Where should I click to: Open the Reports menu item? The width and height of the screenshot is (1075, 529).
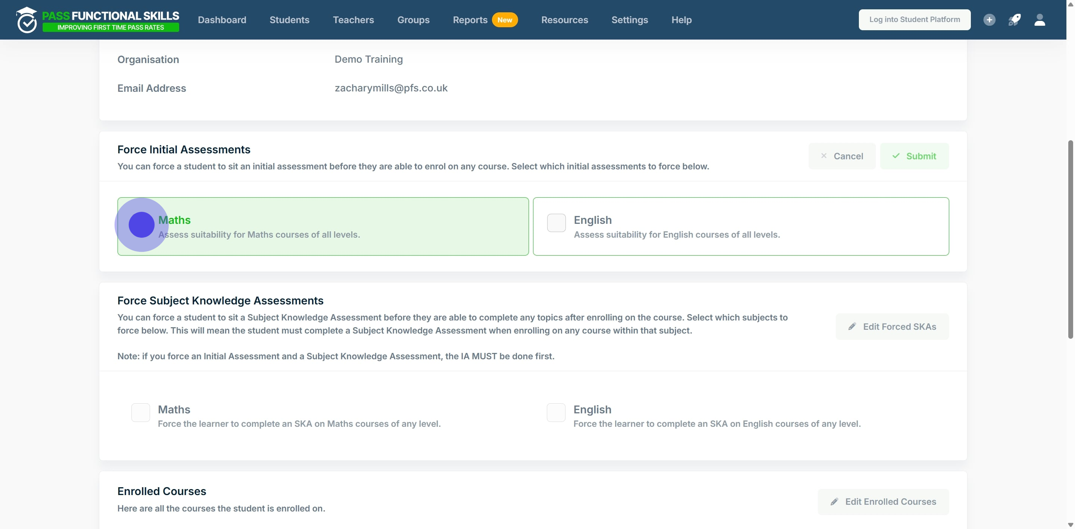coord(470,20)
